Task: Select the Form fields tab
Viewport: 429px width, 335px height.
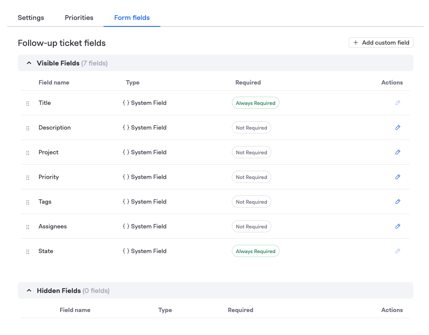Action: (132, 18)
